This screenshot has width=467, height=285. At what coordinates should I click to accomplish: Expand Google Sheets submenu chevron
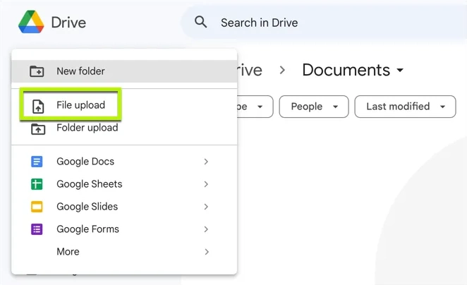click(x=206, y=184)
